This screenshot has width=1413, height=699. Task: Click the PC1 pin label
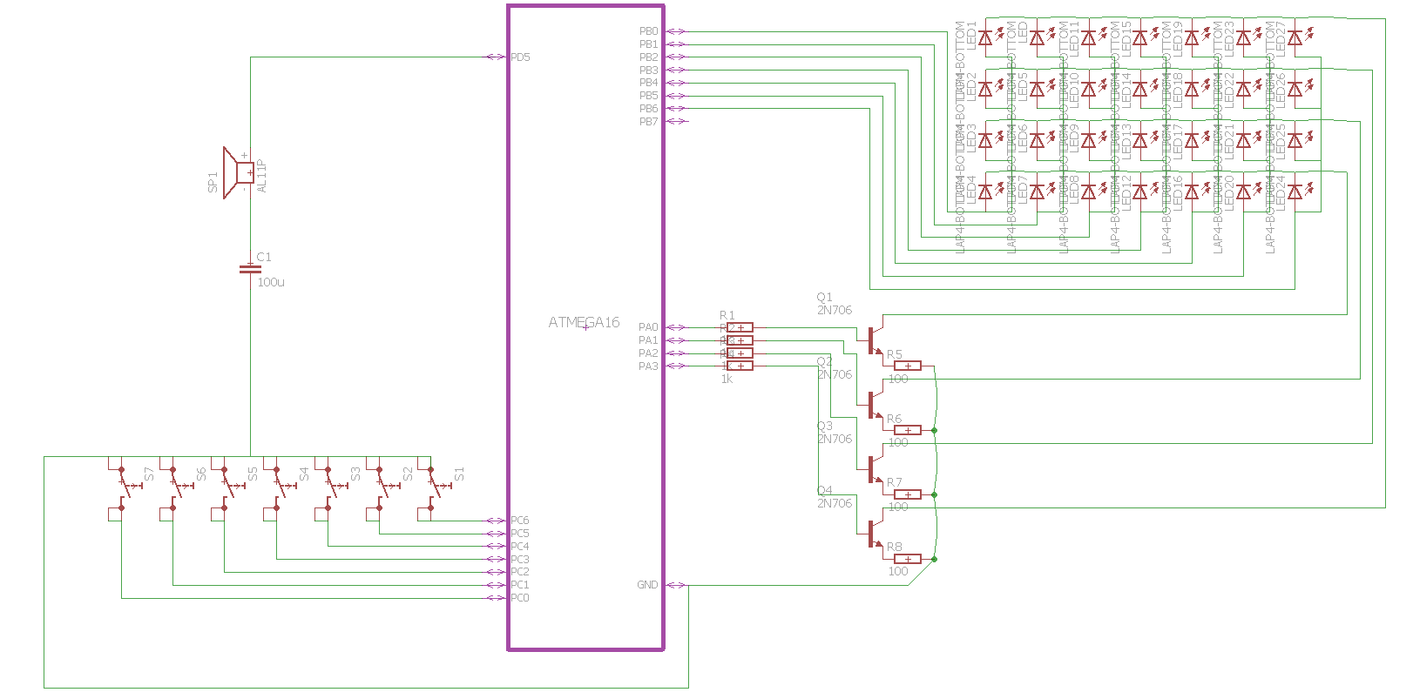click(x=520, y=585)
